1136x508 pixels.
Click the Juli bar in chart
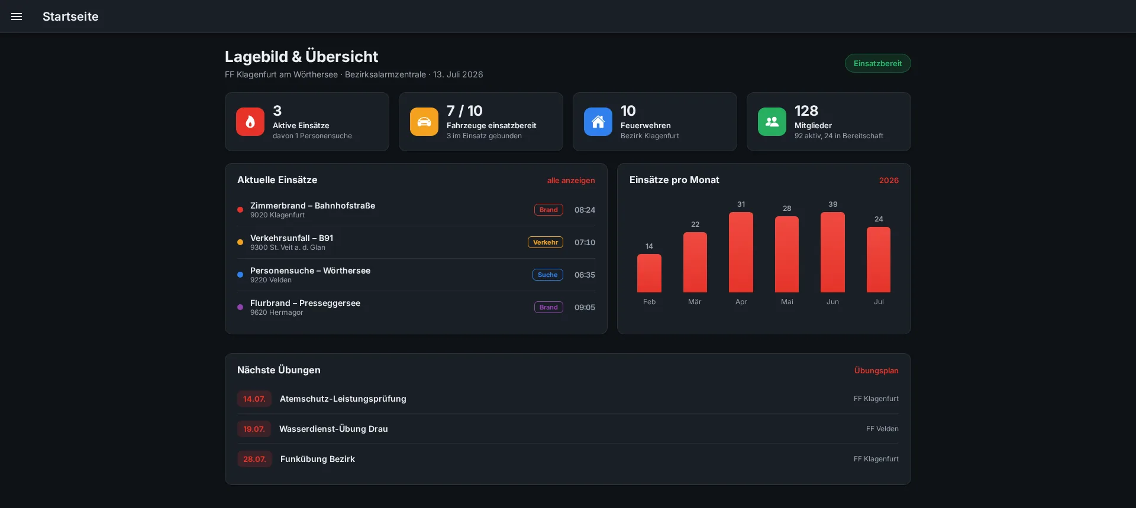click(x=879, y=260)
